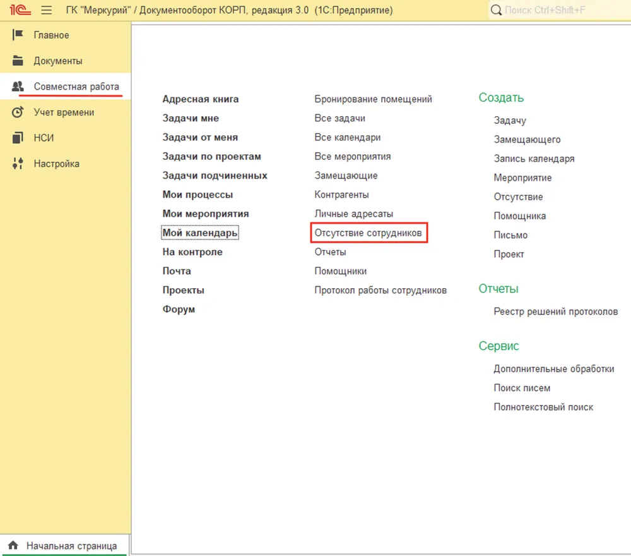Open Поиск писем
Viewport: 631px width, 556px height.
522,388
